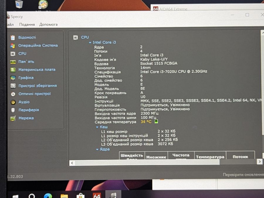The image size is (264, 198).
Task: Click the Перевірити оновлення link
Action: point(243,175)
